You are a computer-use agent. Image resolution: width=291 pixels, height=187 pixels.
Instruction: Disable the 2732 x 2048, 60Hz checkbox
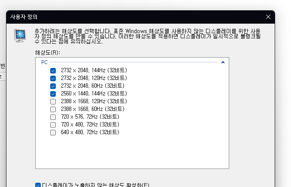(x=53, y=86)
